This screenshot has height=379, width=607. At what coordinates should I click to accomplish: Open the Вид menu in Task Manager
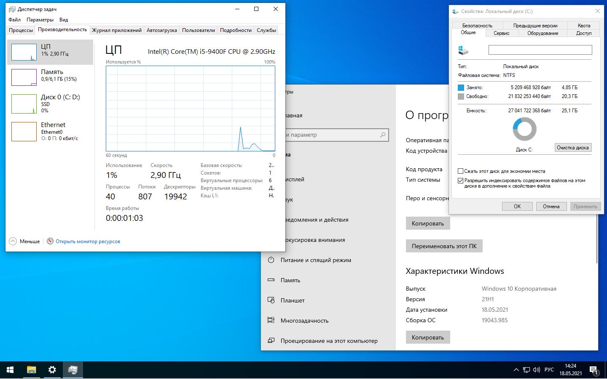tap(64, 20)
